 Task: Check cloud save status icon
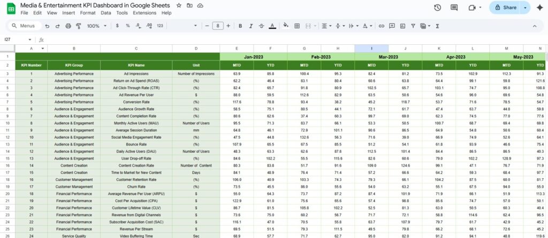click(x=200, y=5)
